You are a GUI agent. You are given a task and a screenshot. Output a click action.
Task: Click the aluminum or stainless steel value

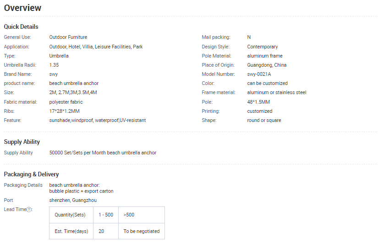coord(277,92)
